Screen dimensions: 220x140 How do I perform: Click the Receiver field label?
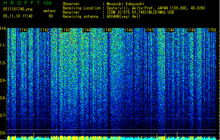71,12
